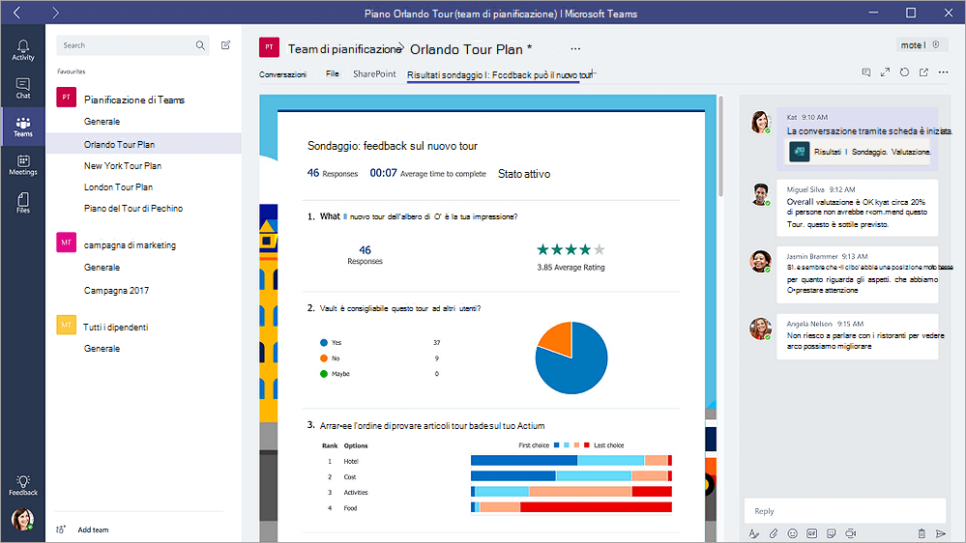Click the search magnifier icon
This screenshot has height=543, width=966.
(x=200, y=45)
